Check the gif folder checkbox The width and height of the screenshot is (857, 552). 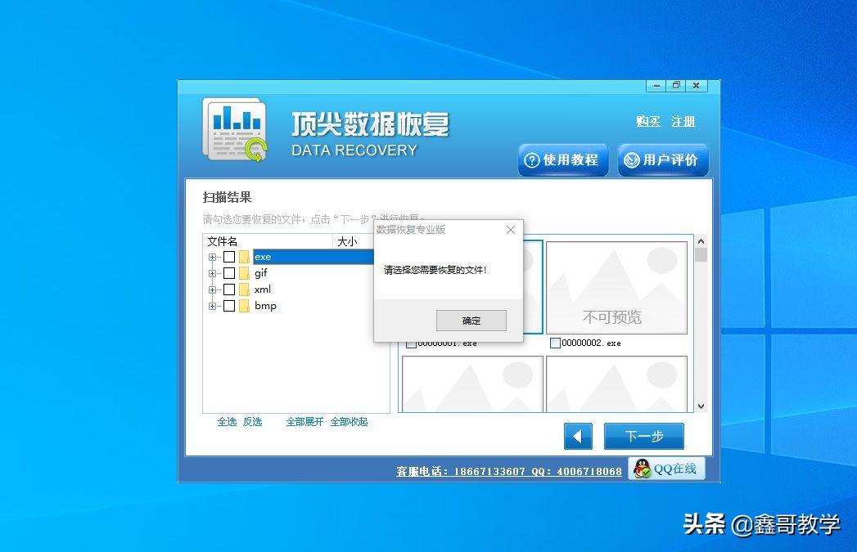tap(229, 273)
